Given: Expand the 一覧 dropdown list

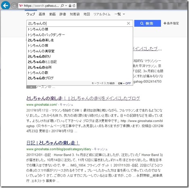Looking at the screenshot, I should click(120, 14).
